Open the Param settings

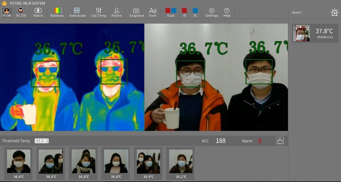116,12
